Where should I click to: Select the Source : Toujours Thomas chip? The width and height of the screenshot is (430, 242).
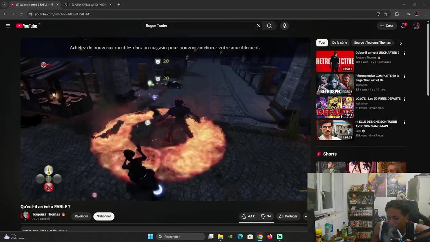click(x=372, y=43)
